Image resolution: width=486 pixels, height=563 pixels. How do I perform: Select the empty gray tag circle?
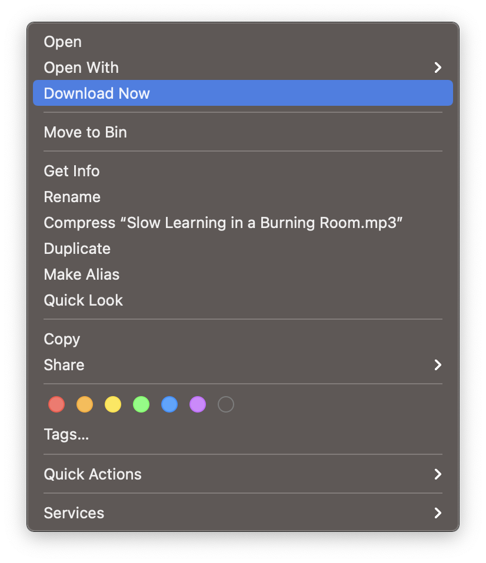[x=226, y=404]
